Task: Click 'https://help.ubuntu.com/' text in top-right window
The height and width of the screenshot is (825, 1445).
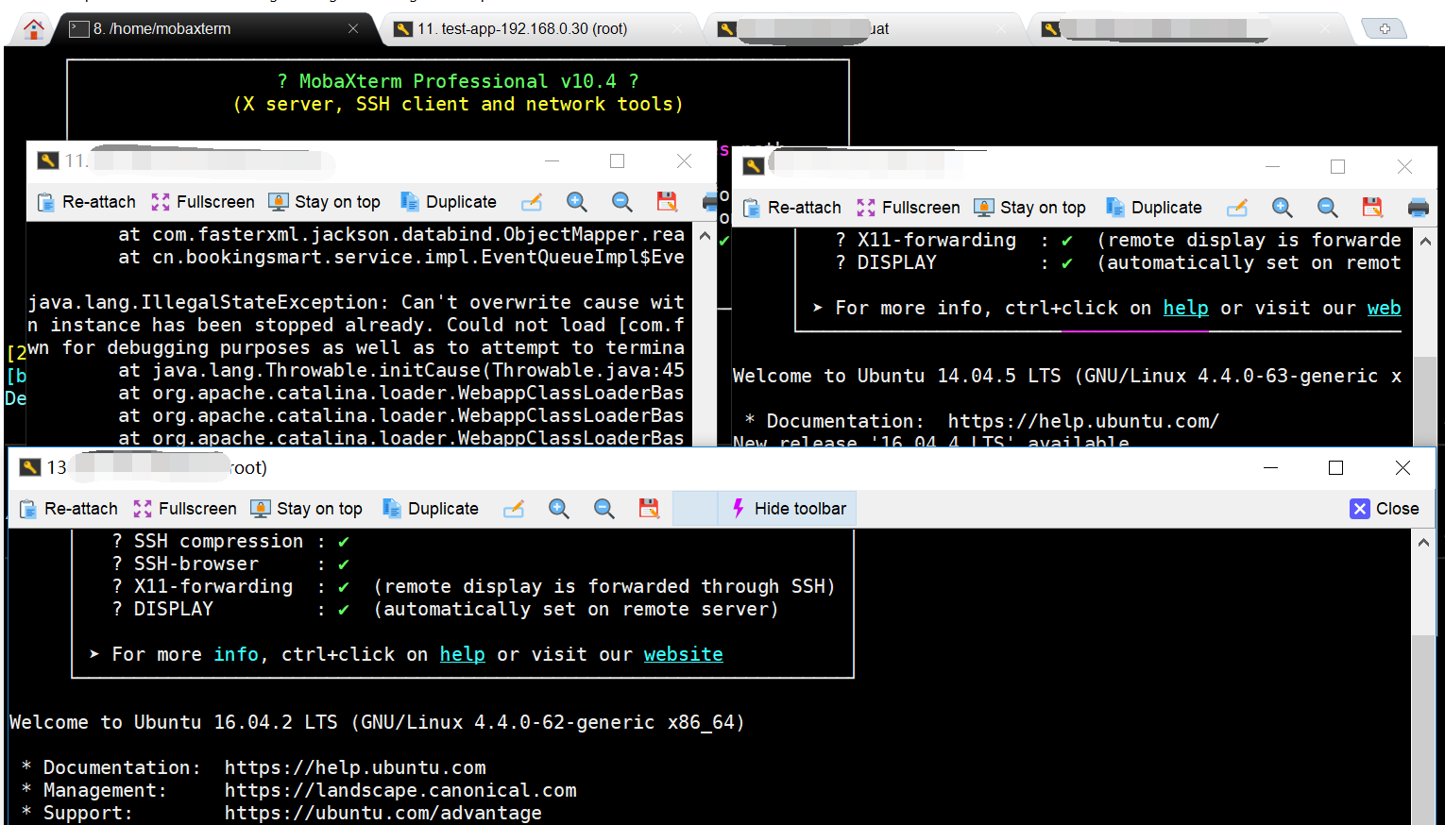Action: [1083, 421]
